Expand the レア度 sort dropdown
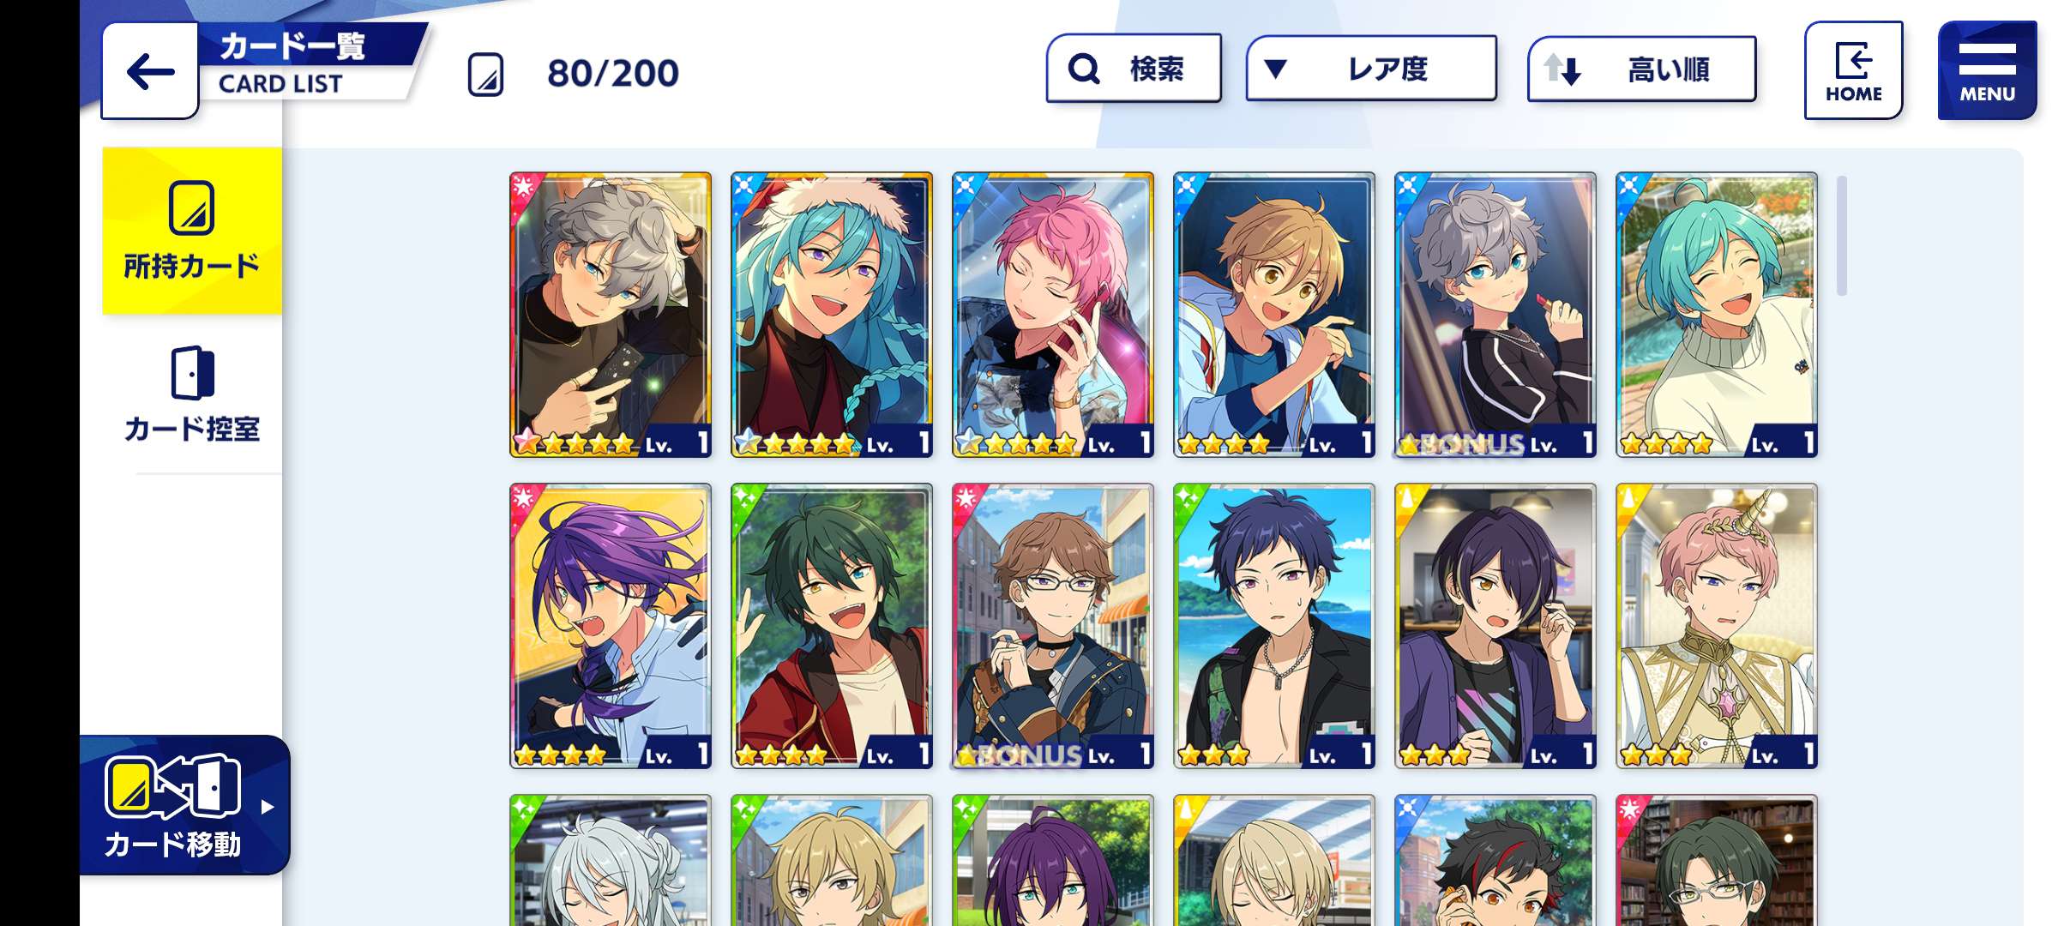The image size is (2058, 926). [1371, 69]
